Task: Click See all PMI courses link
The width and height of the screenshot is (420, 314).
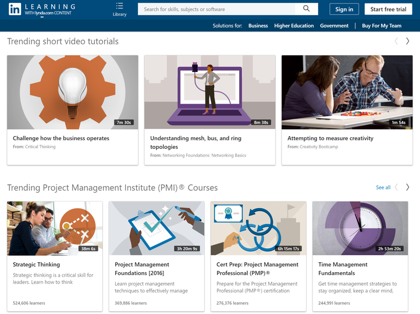Action: (x=383, y=187)
